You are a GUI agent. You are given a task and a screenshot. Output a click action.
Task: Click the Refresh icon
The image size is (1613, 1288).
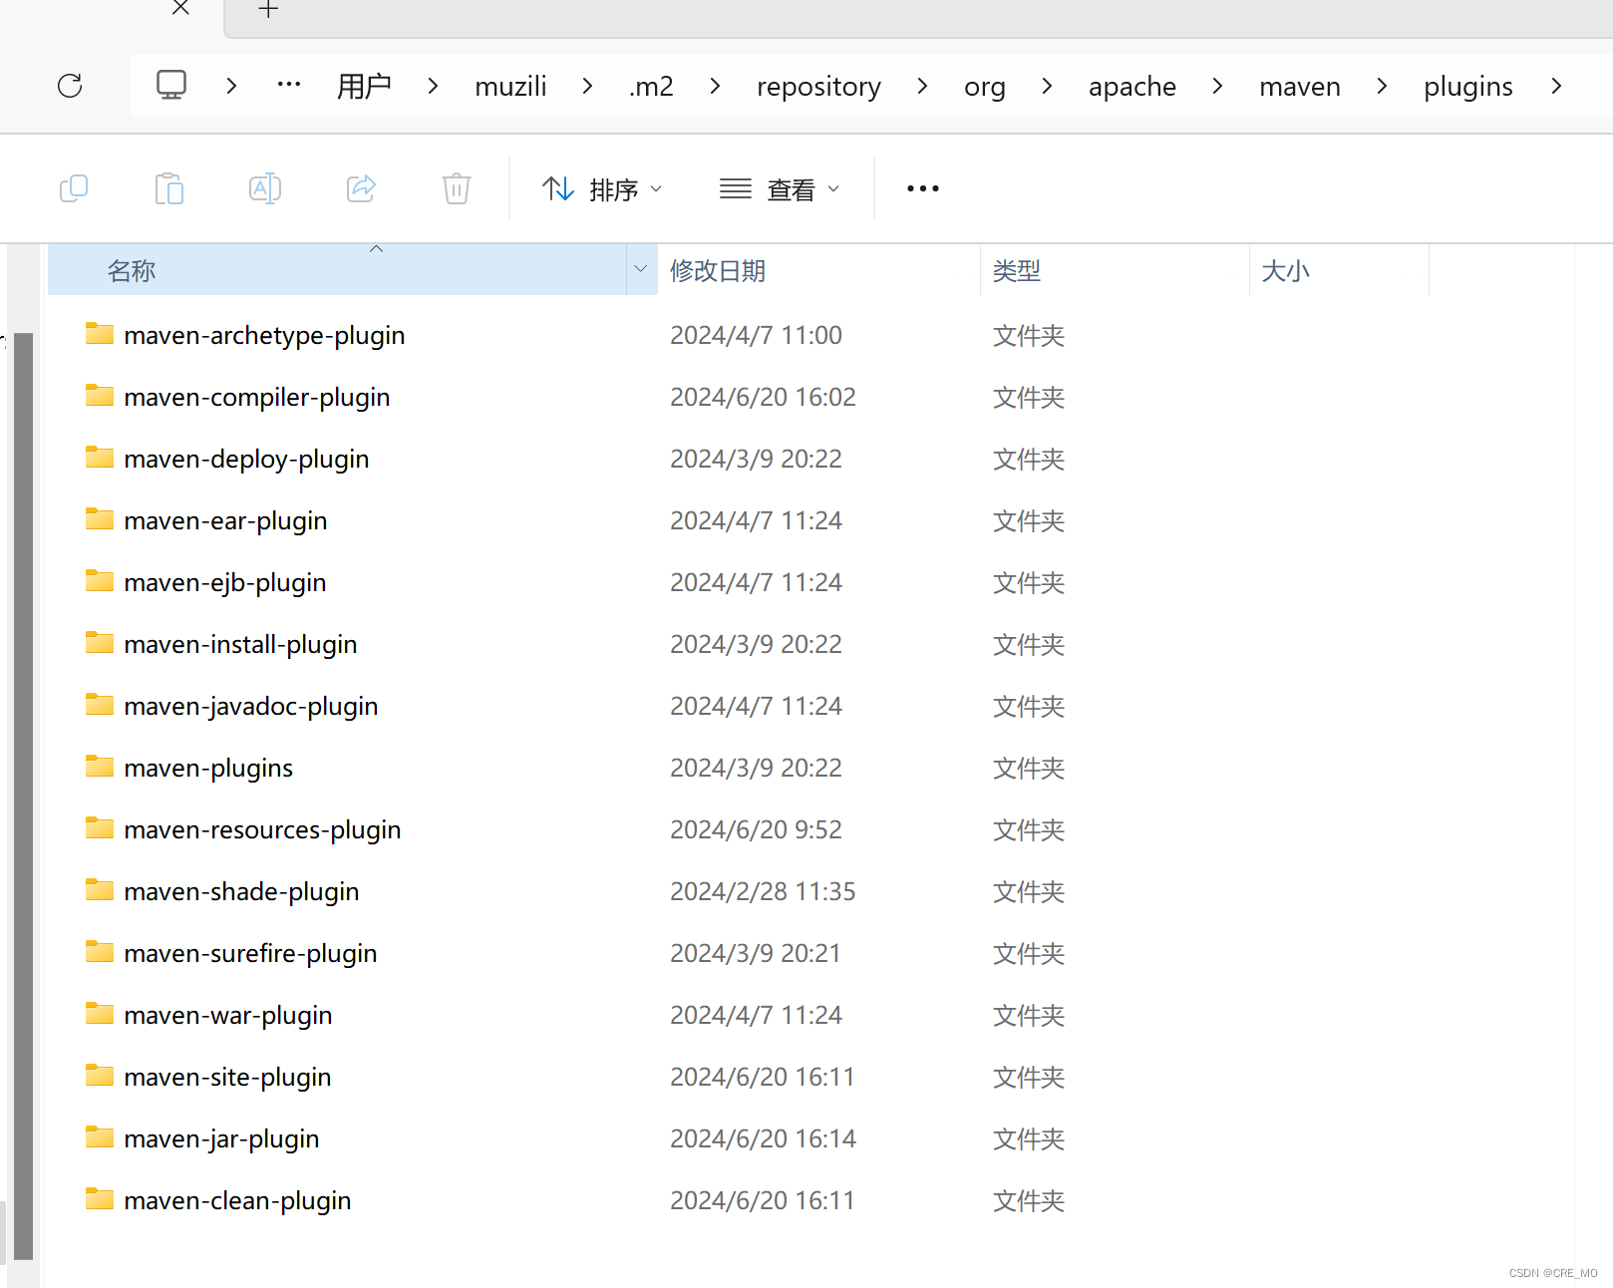70,86
